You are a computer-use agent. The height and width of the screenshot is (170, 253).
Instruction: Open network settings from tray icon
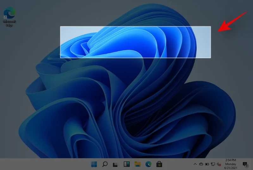pyautogui.click(x=213, y=164)
